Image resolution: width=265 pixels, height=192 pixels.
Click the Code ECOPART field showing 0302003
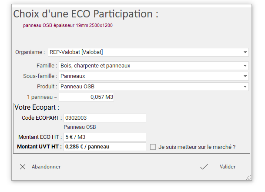pyautogui.click(x=105, y=118)
